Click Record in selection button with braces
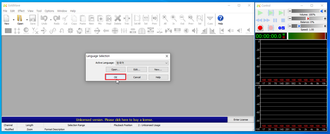 tap(271, 28)
